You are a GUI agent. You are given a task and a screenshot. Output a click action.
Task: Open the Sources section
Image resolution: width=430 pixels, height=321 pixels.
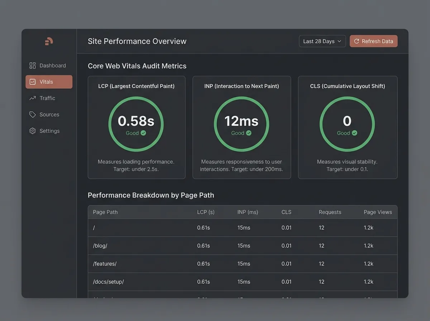point(49,114)
